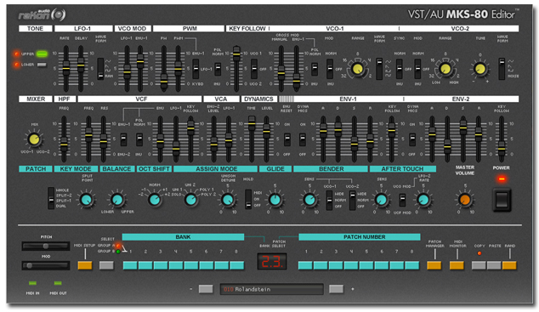Click the next patch plus button
This screenshot has height=312, width=539.
[x=336, y=289]
